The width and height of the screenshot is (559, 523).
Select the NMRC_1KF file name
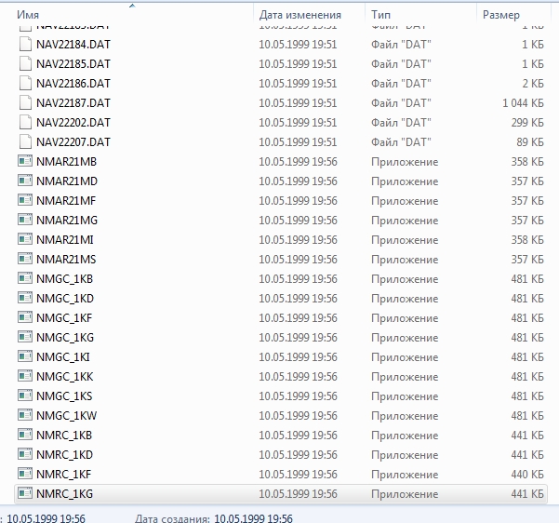click(x=64, y=475)
